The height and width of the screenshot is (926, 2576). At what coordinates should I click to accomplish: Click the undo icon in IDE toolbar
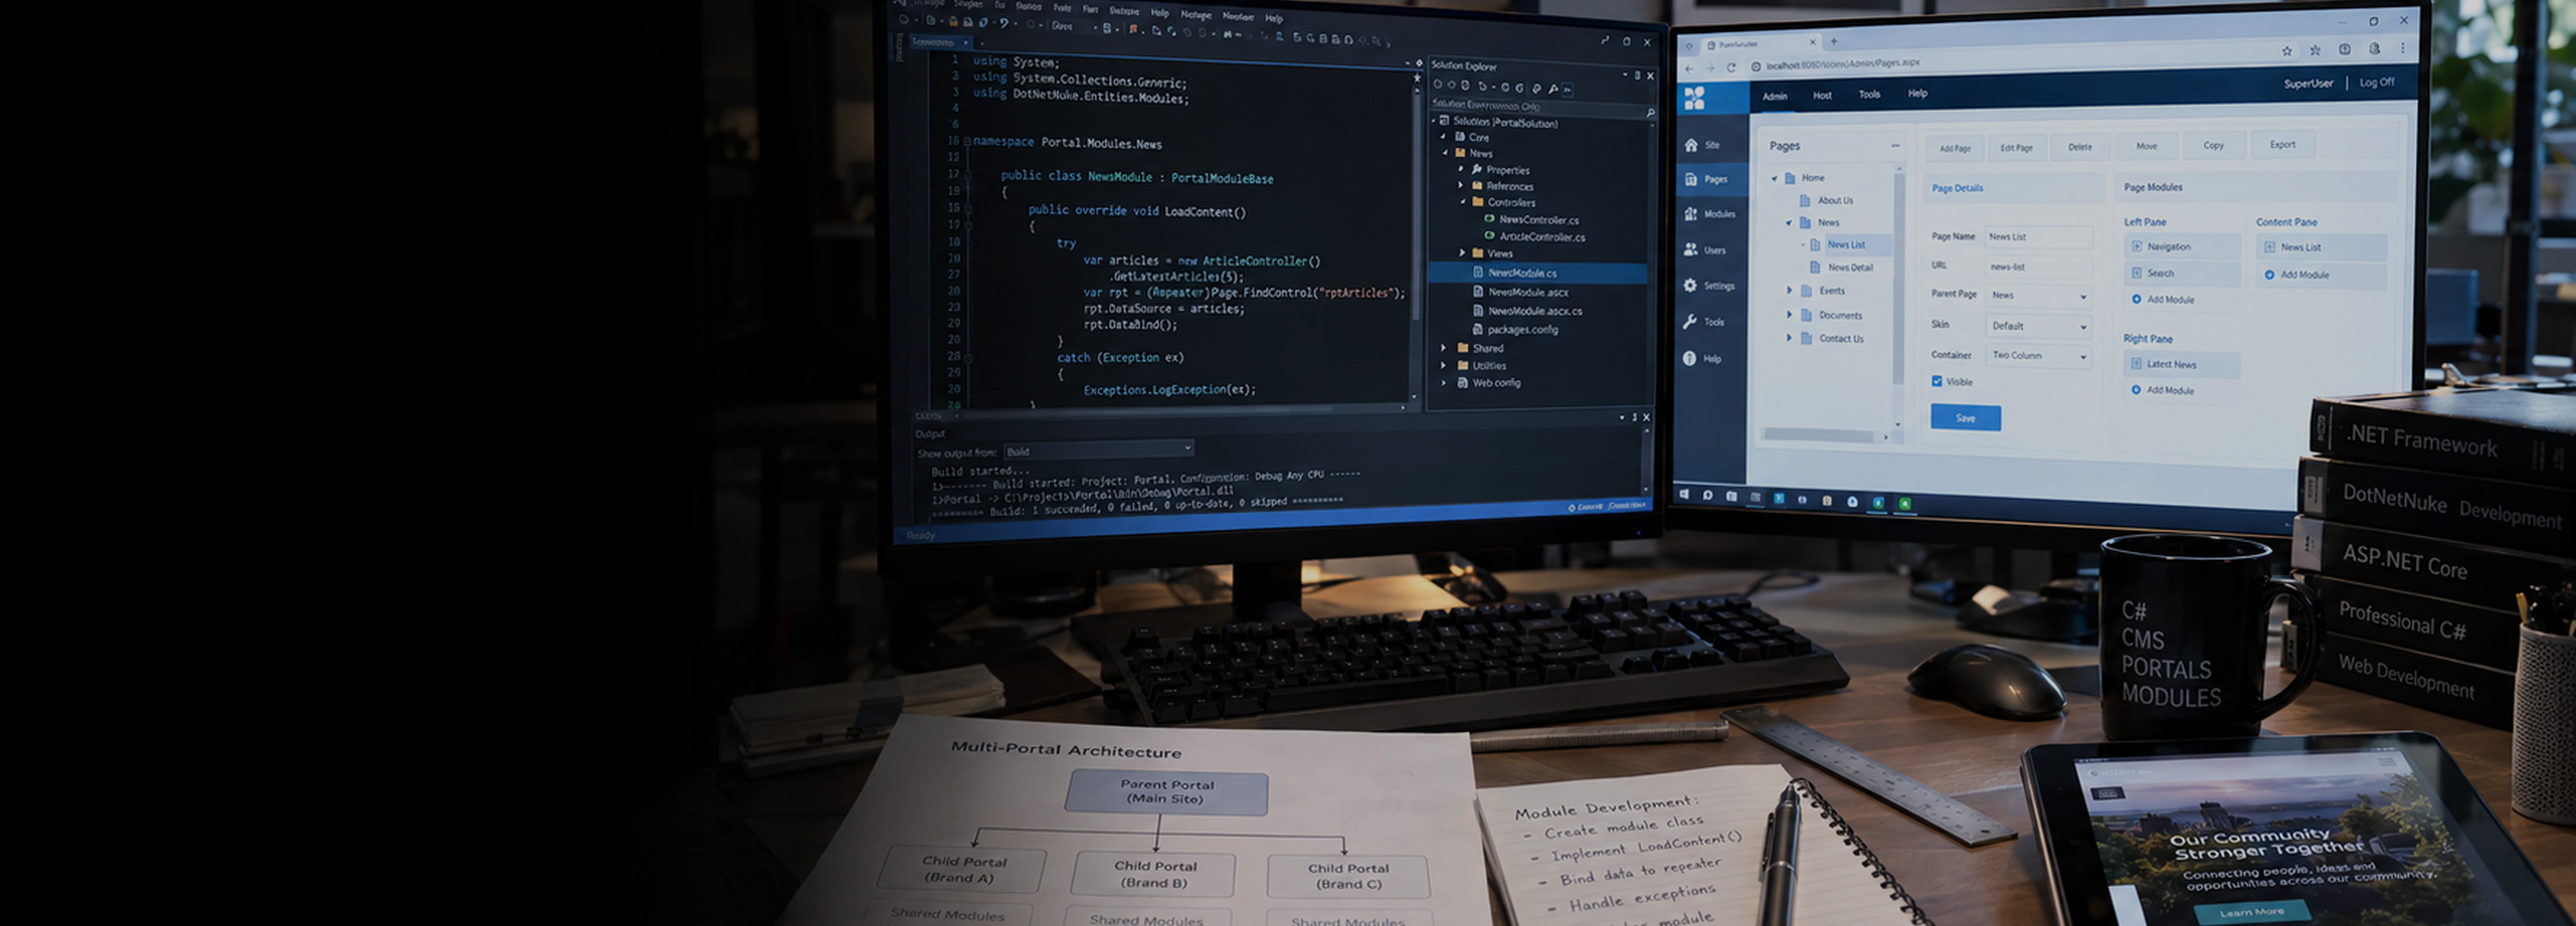pos(1004,23)
